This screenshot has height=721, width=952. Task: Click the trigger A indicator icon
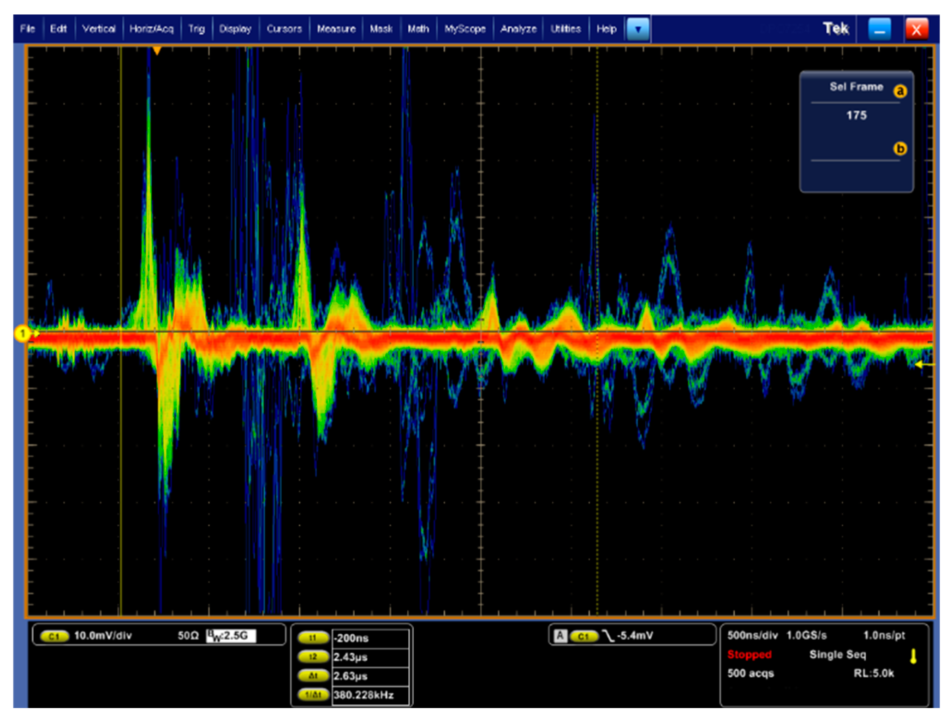(559, 636)
